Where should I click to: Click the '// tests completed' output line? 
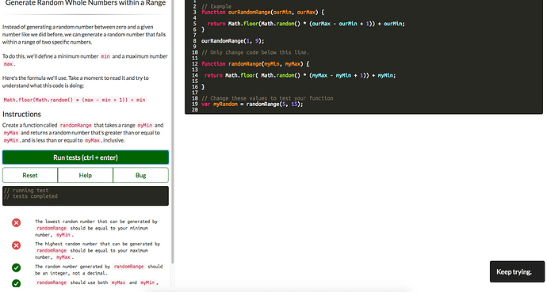[x=31, y=196]
